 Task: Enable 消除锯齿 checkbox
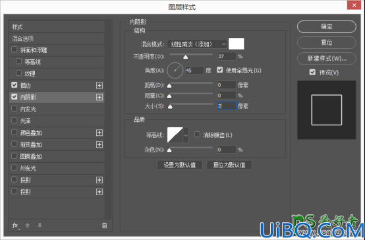(197, 135)
